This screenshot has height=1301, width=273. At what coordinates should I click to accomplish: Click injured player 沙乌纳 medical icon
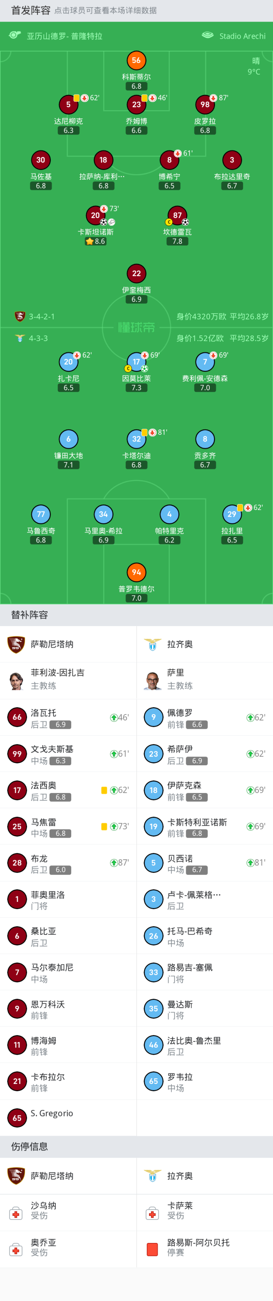click(x=16, y=1213)
